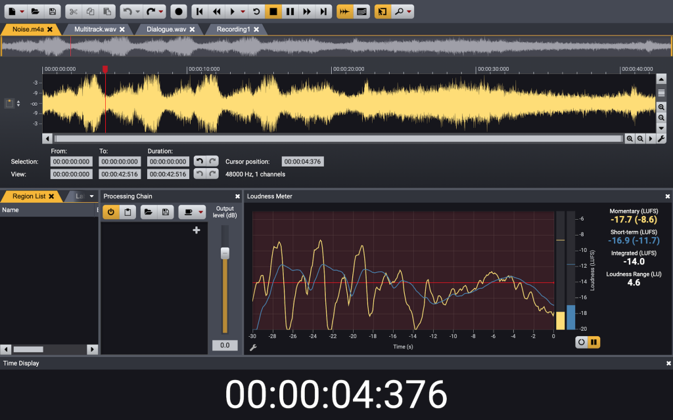Save the processing chain to file
This screenshot has height=420, width=673.
pyautogui.click(x=166, y=212)
